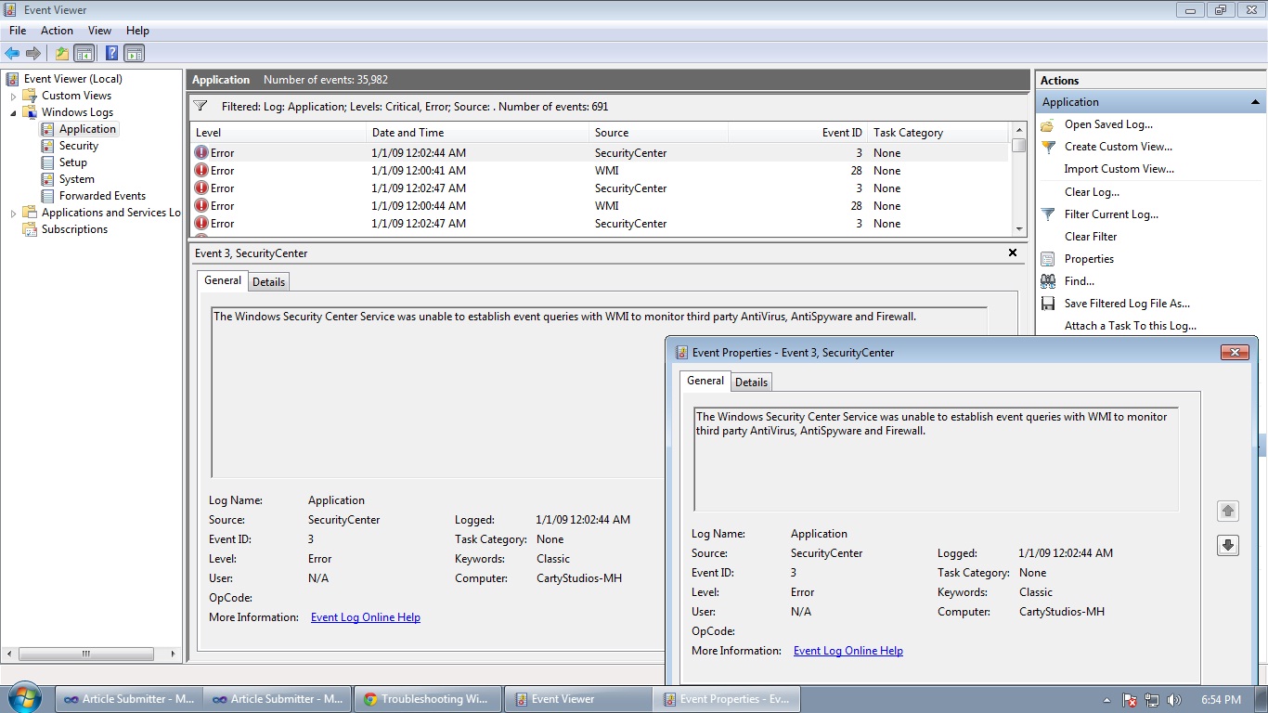Click the Event Viewer (Local) root icon
1268x713 pixels.
click(x=13, y=79)
